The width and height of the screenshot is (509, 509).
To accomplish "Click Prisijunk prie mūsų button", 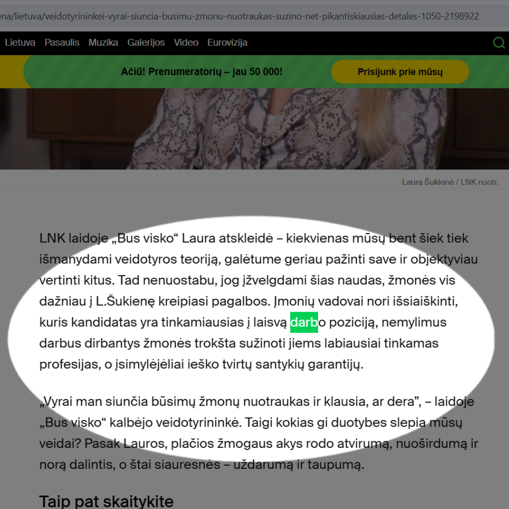I will tap(400, 72).
